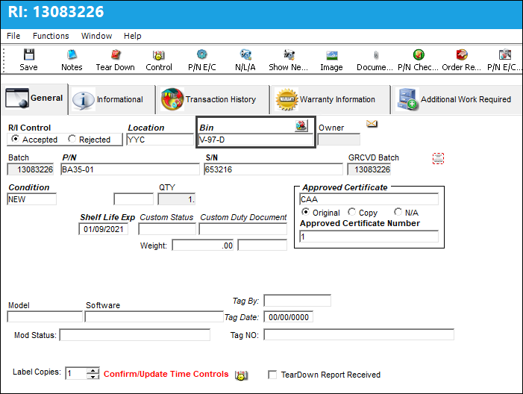The image size is (523, 394).
Task: Click the Approved Certificate field containing CAA
Action: click(x=369, y=199)
